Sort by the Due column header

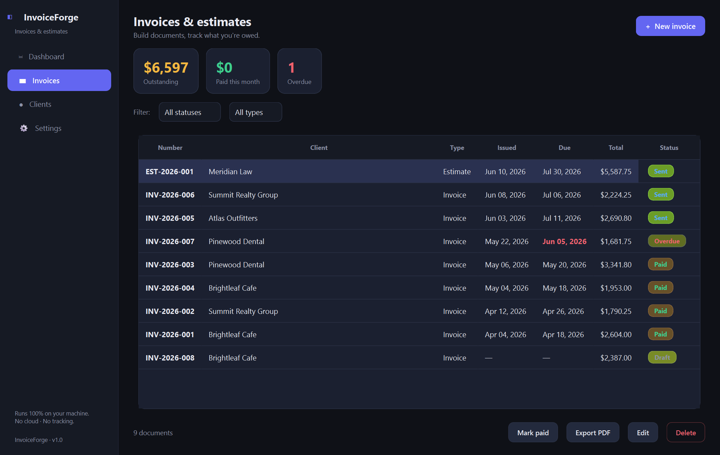pos(564,148)
